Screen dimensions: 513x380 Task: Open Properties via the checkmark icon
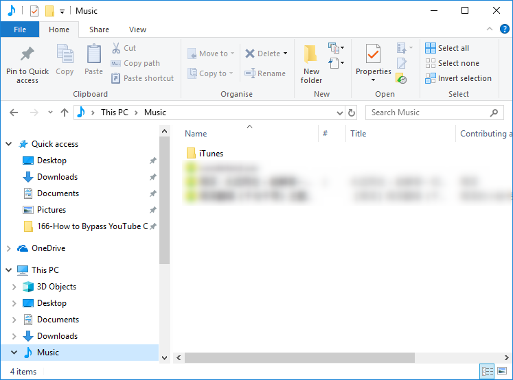point(373,54)
